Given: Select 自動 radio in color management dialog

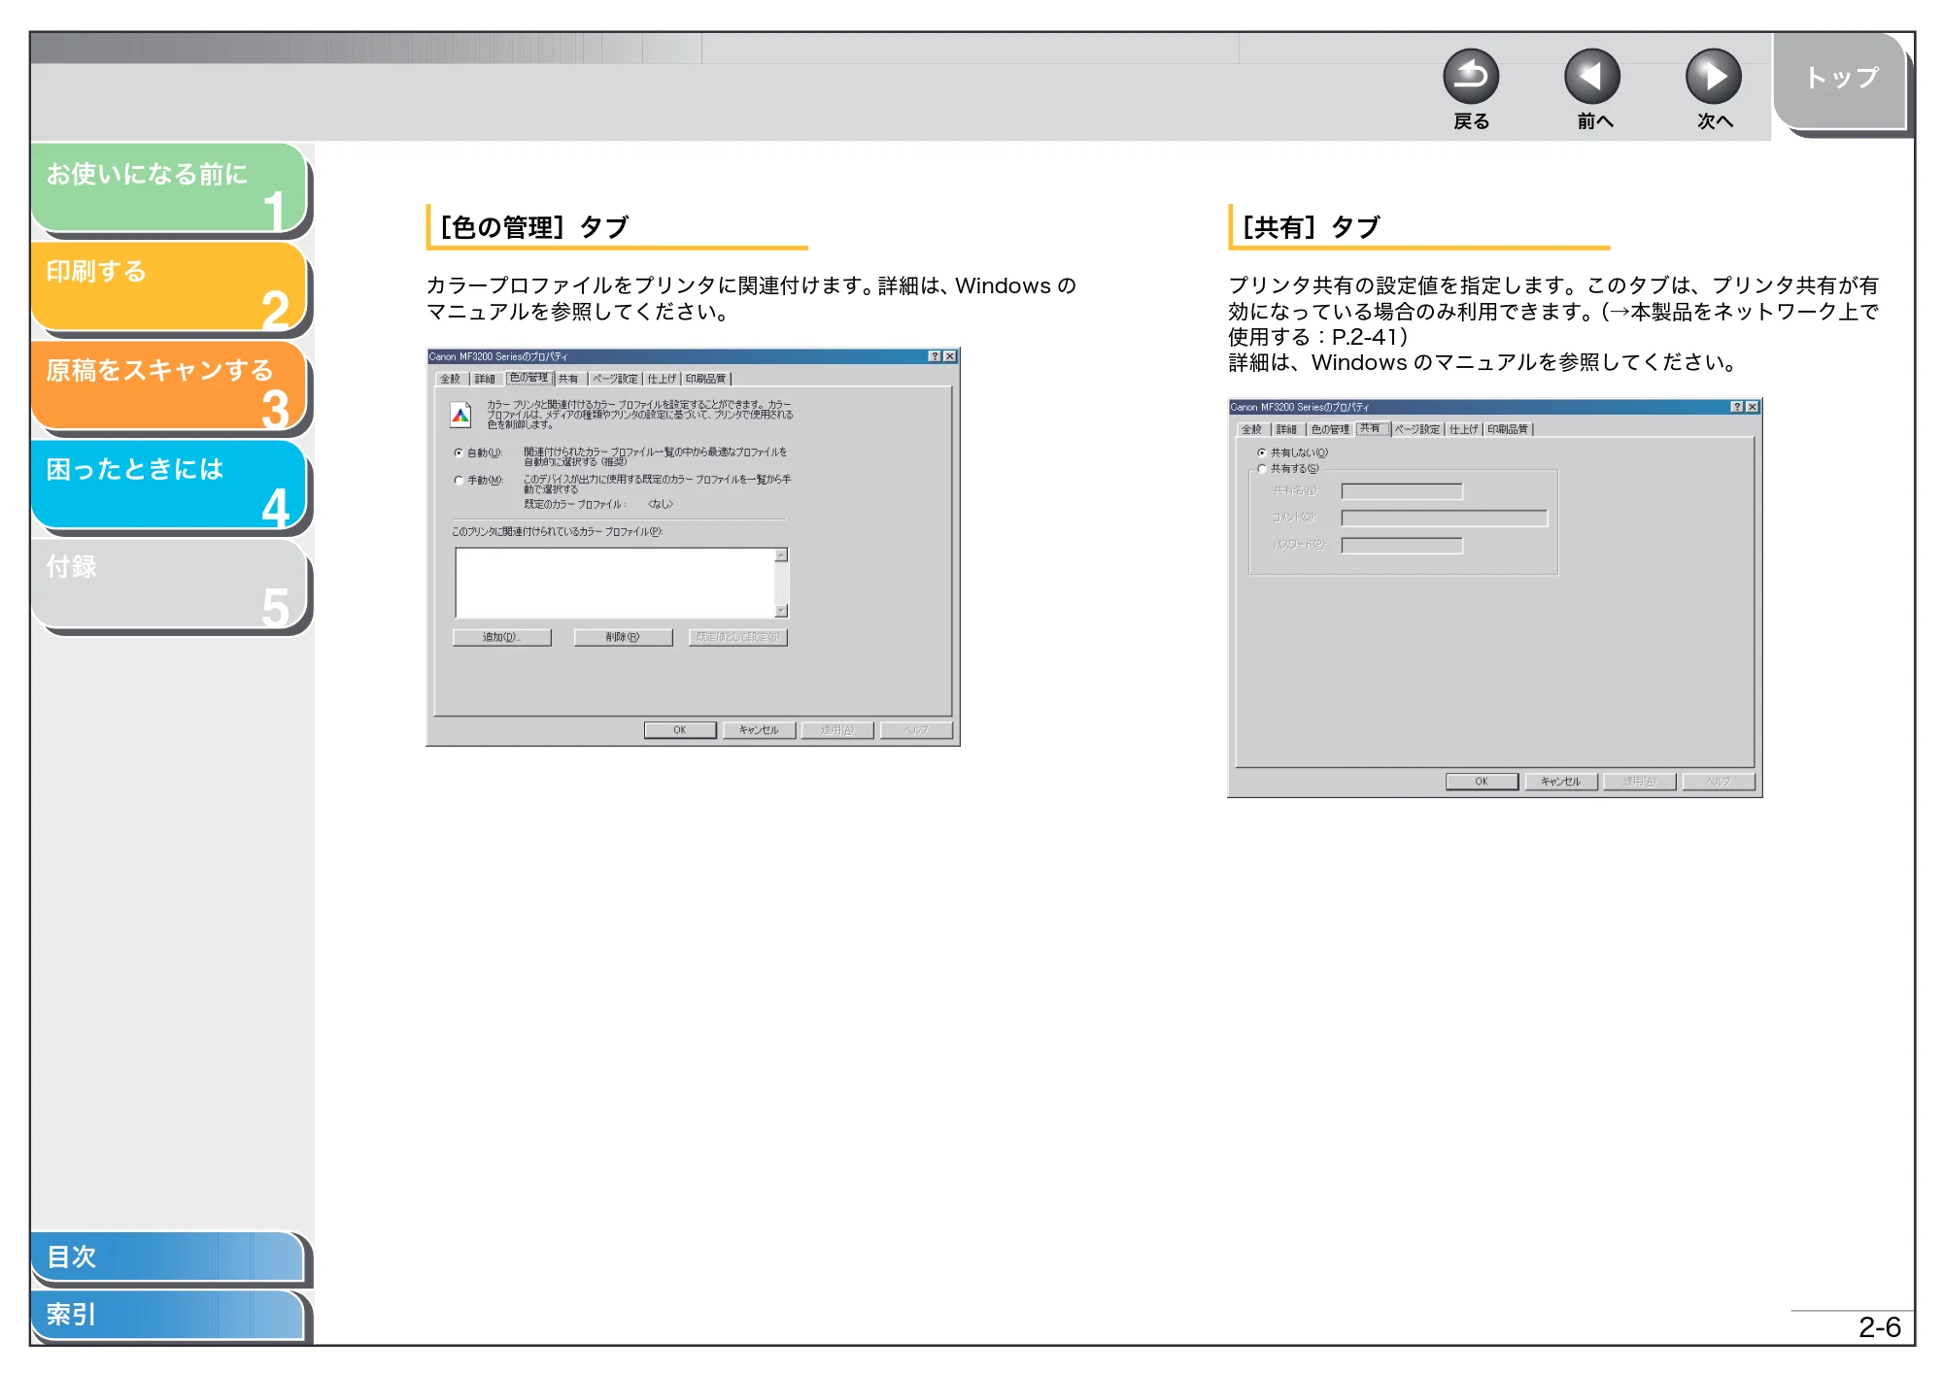Looking at the screenshot, I should point(459,452).
